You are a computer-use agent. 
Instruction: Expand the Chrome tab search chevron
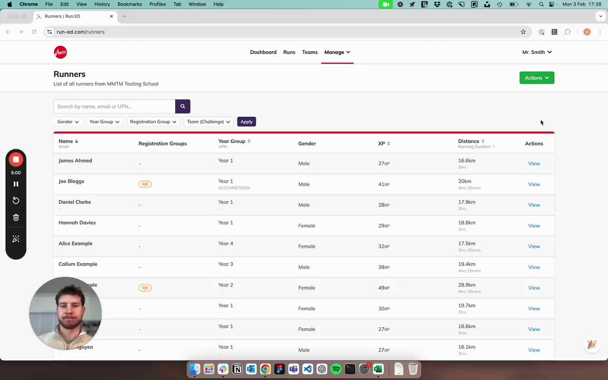[x=600, y=16]
